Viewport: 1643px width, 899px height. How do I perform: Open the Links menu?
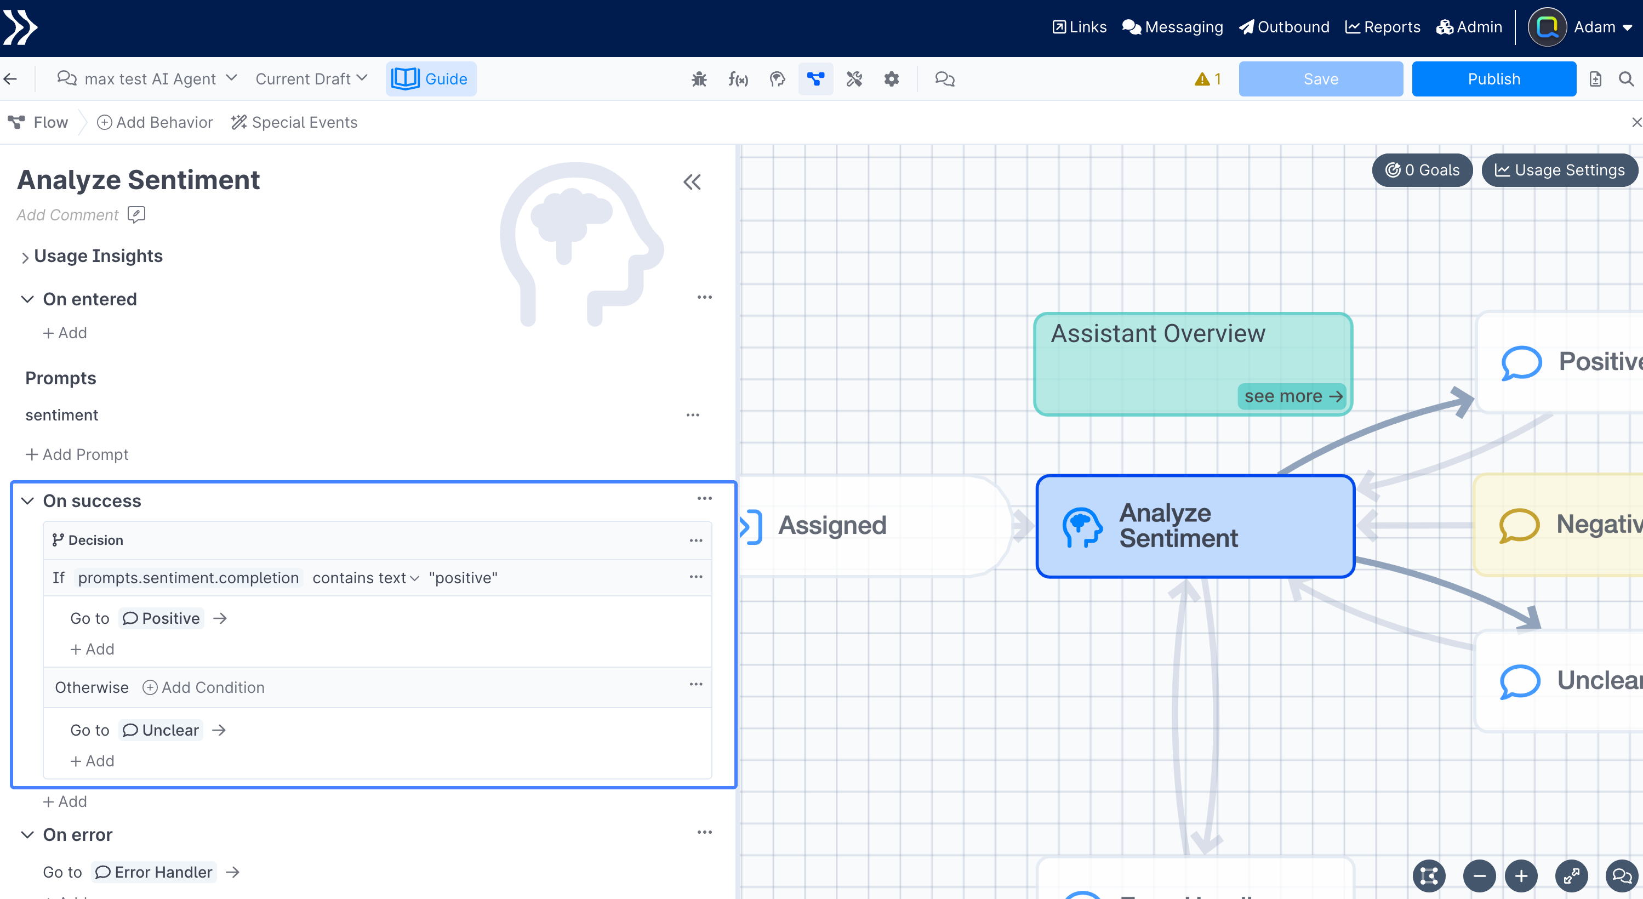[1079, 27]
